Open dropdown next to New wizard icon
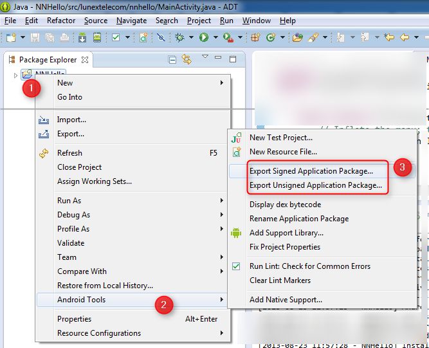This screenshot has width=429, height=348. (23, 37)
